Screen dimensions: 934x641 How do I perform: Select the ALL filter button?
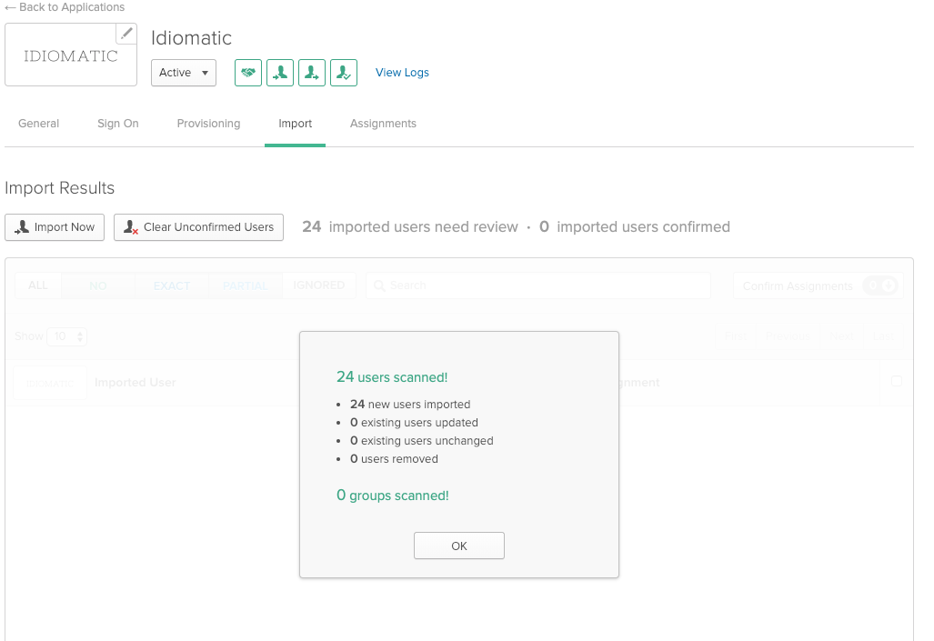pyautogui.click(x=38, y=285)
